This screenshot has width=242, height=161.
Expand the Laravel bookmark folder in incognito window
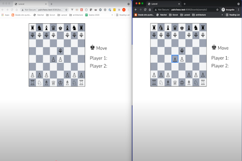click(185, 15)
